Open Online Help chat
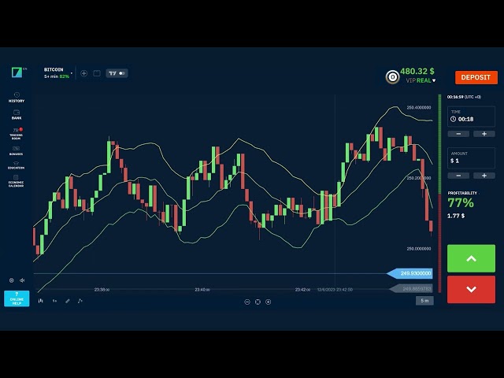504x378 pixels. pyautogui.click(x=17, y=298)
